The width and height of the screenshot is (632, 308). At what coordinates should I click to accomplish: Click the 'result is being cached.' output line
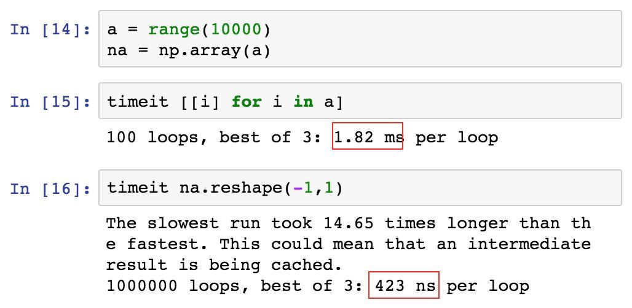pyautogui.click(x=223, y=265)
